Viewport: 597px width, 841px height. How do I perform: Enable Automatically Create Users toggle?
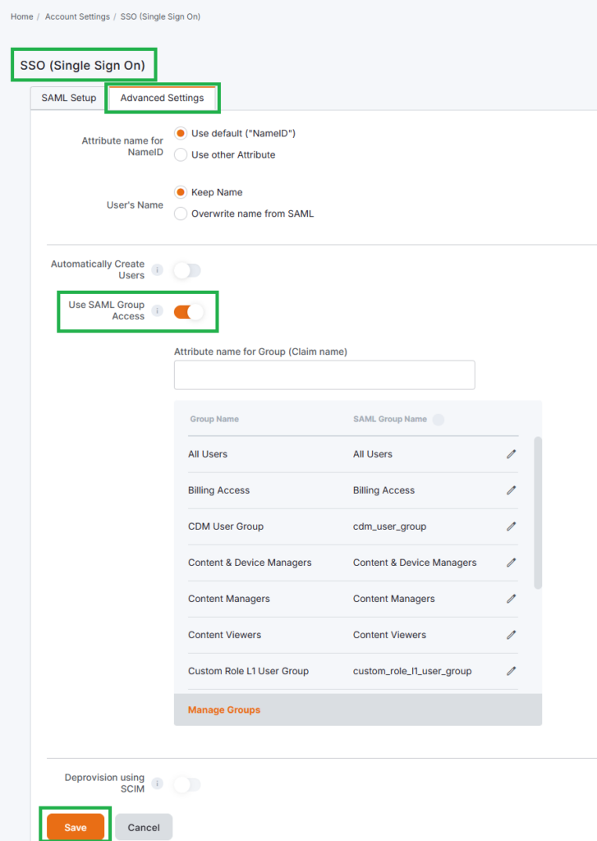(187, 270)
